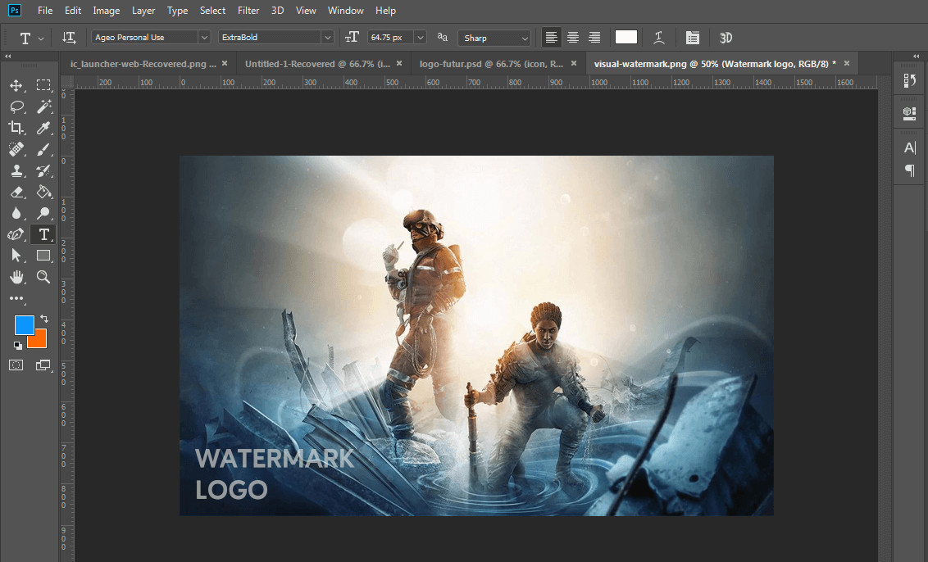Expand the ExtraBold font style dropdown
Image resolution: width=928 pixels, height=562 pixels.
tap(276, 38)
